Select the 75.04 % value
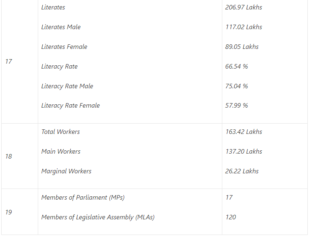The height and width of the screenshot is (237, 309). [236, 86]
